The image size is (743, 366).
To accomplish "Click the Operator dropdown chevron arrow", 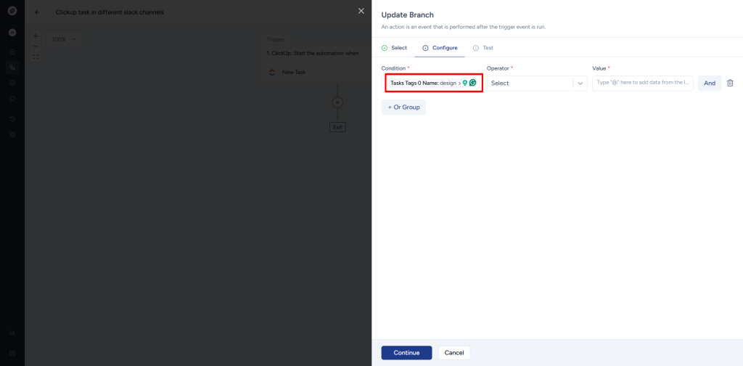I will pos(580,83).
